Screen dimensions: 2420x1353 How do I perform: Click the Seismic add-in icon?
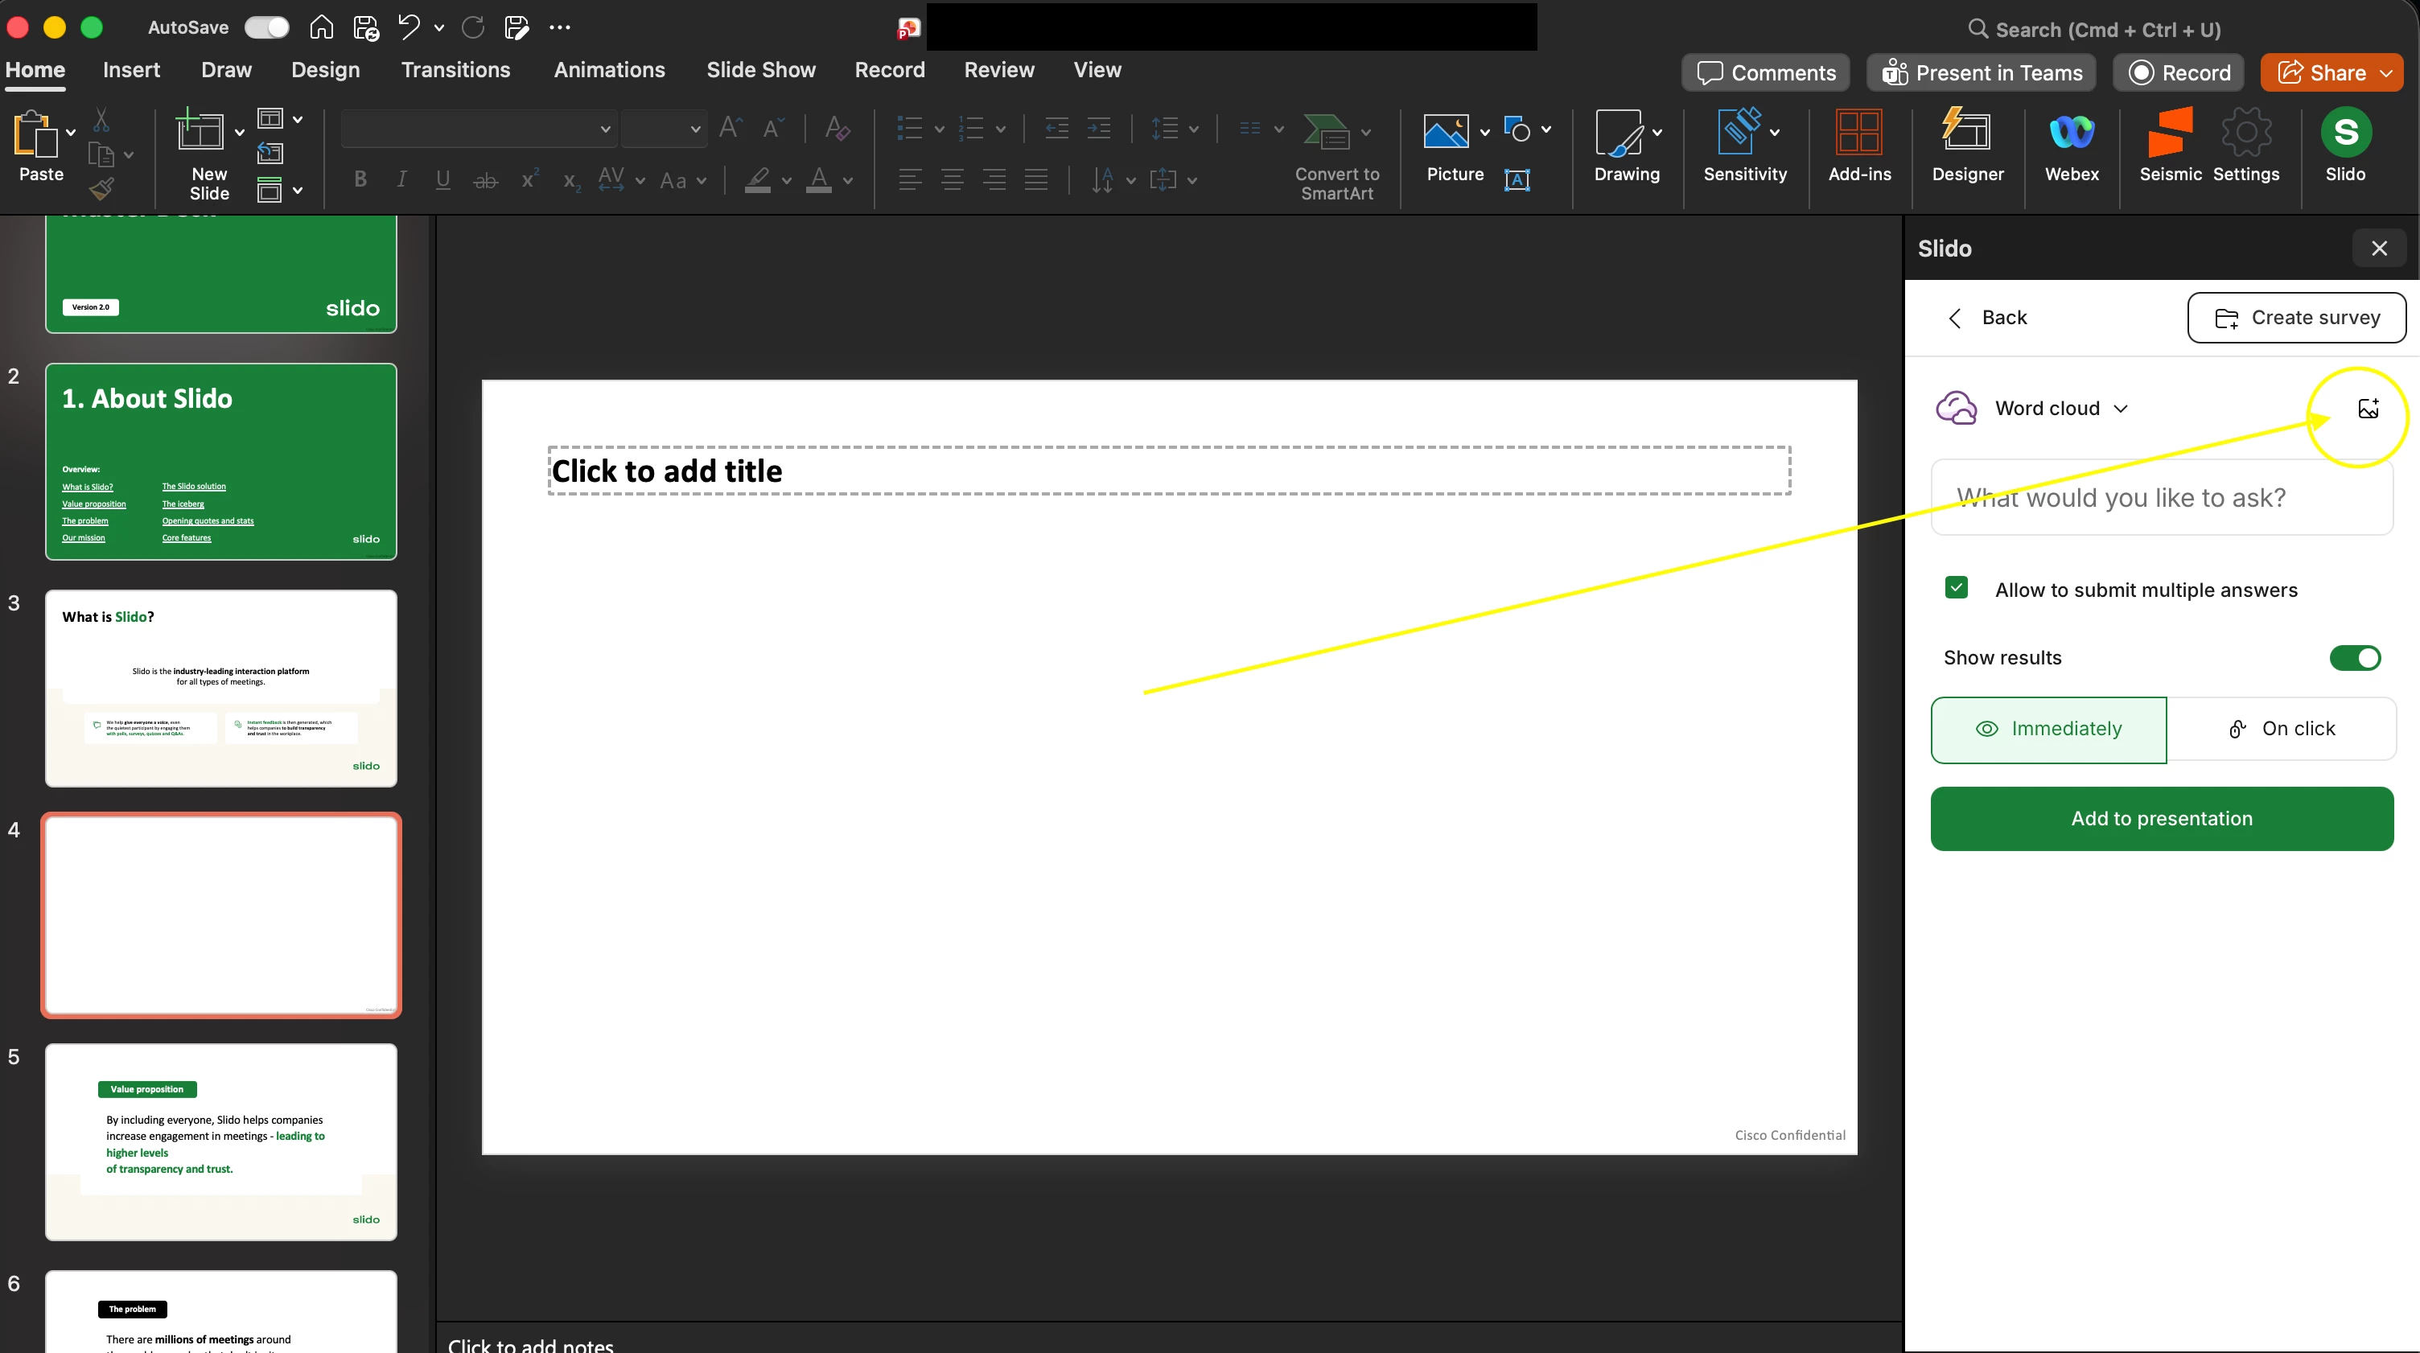pos(2170,134)
